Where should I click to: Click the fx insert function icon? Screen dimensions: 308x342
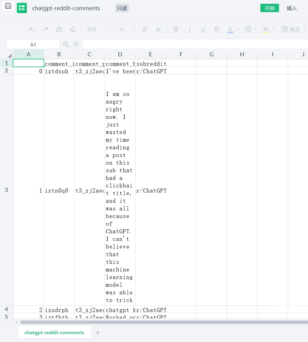coord(76,44)
